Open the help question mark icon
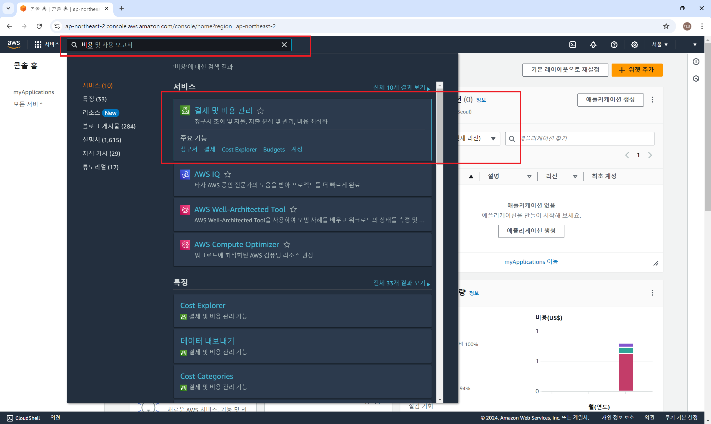The image size is (711, 424). click(x=614, y=45)
